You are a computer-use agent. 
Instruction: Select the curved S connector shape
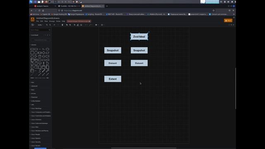[40, 71]
